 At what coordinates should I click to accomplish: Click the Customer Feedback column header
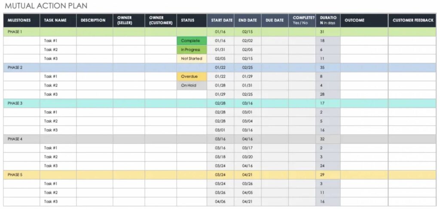pos(414,20)
